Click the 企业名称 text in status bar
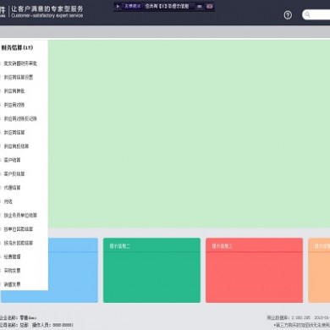Viewport: 330px width, 330px height. (x=19, y=318)
